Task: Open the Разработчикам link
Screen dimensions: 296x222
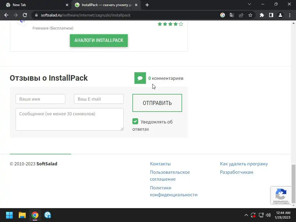Action: click(x=236, y=172)
